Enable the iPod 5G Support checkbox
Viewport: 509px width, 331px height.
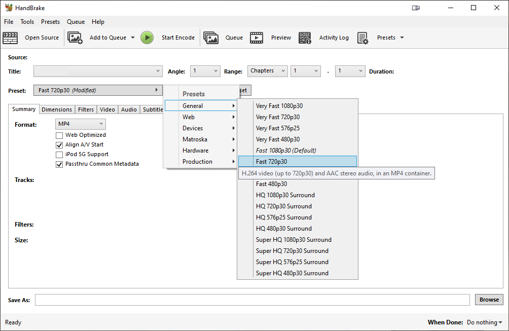tap(59, 155)
